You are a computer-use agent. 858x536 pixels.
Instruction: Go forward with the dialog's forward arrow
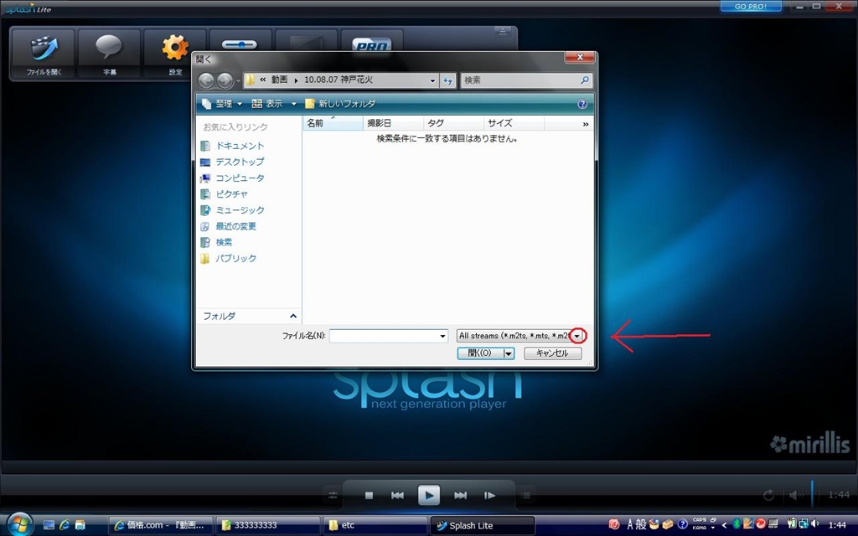pyautogui.click(x=225, y=80)
